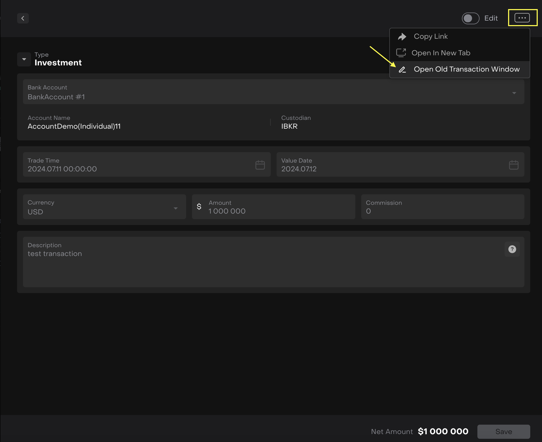The width and height of the screenshot is (542, 442).
Task: Click the back arrow icon
Action: tap(23, 18)
